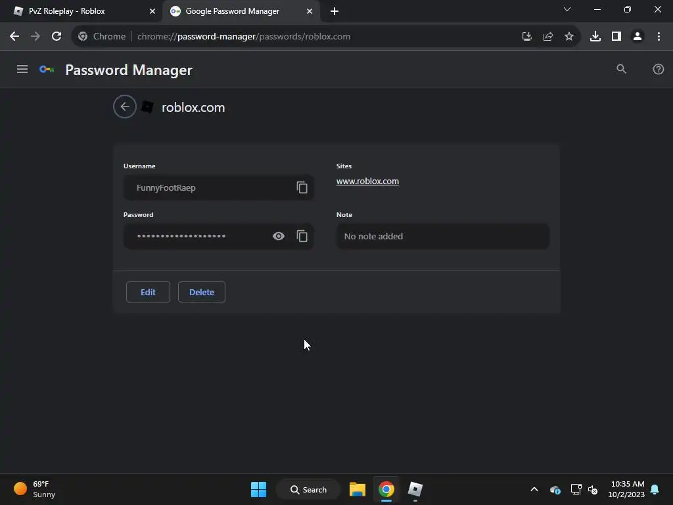Reload the page
The height and width of the screenshot is (505, 673).
coord(57,37)
